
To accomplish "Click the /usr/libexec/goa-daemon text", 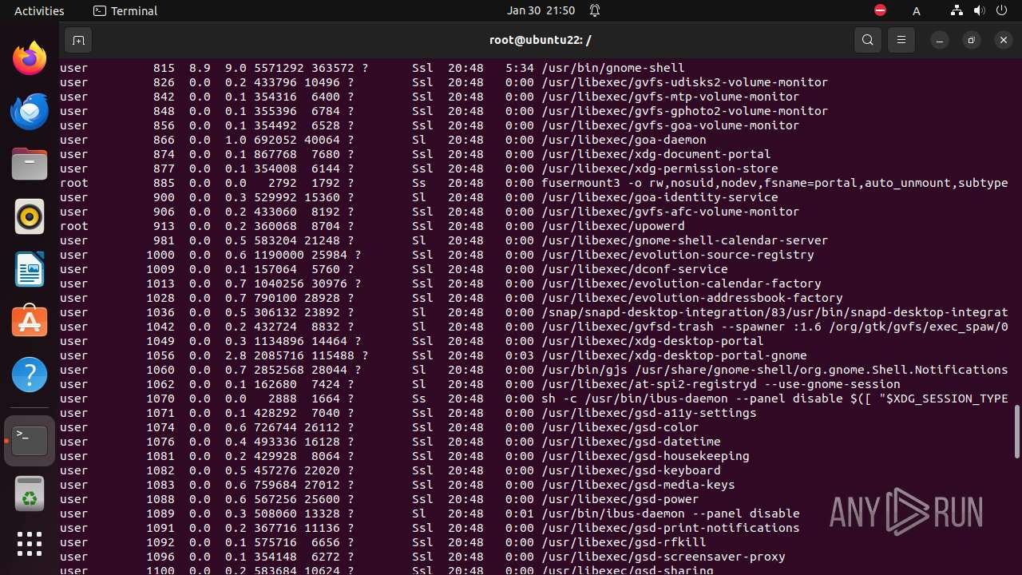I will pos(624,140).
